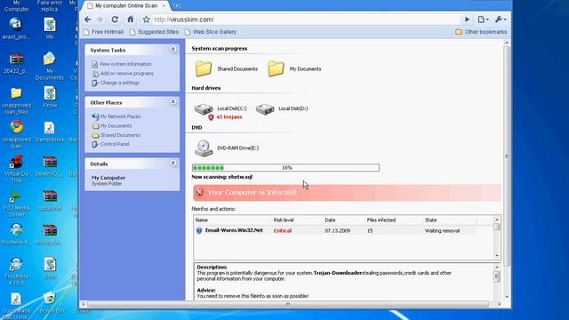Close the My computer Online Scan tab
The image size is (569, 320).
click(x=164, y=6)
